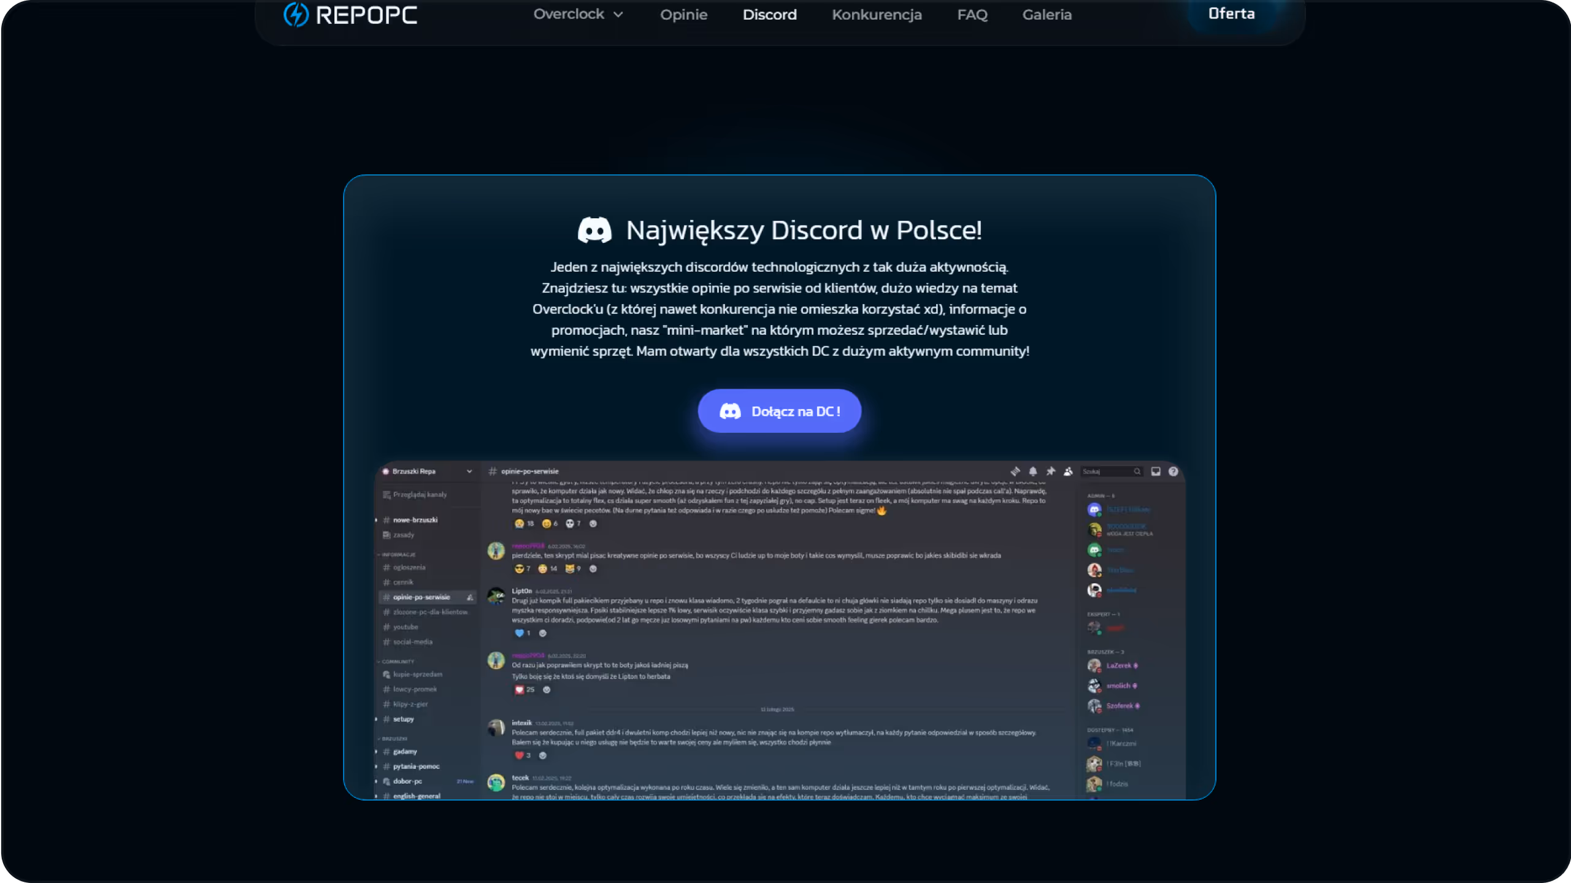Click the heart reaction with 25
Image resolution: width=1571 pixels, height=883 pixels.
[x=524, y=689]
